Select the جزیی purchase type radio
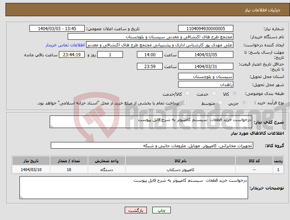The height and width of the screenshot is (220, 290). [x=244, y=103]
